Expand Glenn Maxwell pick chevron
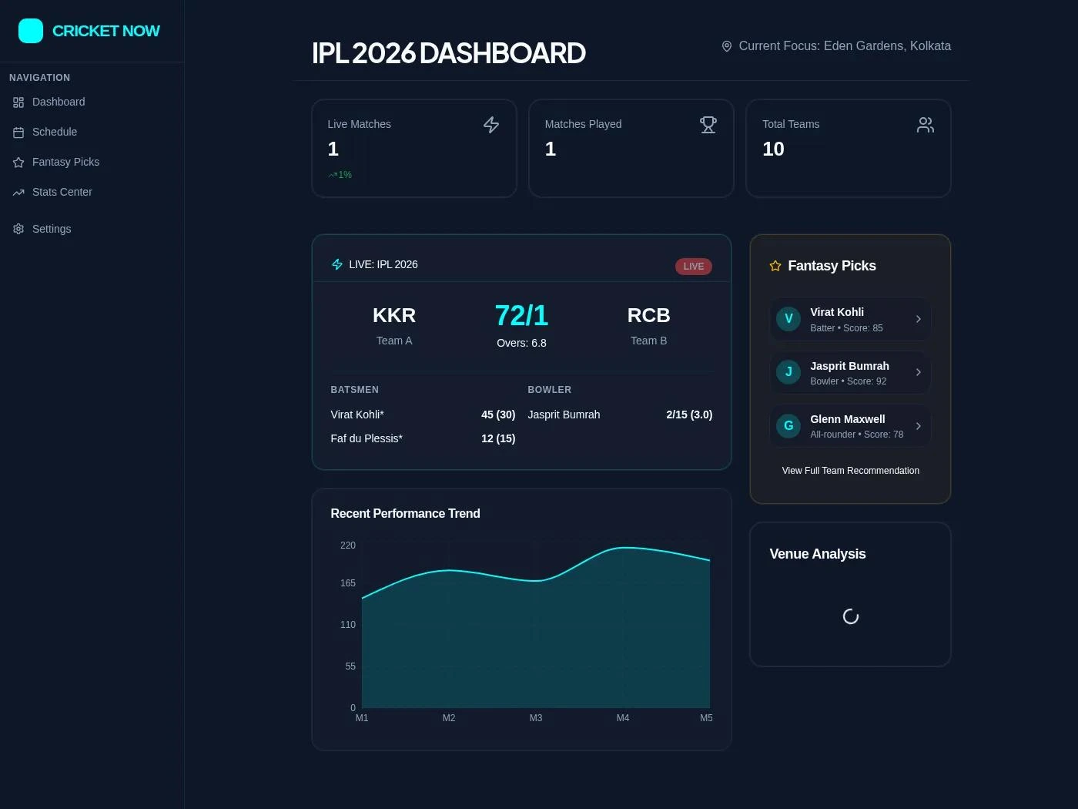Image resolution: width=1078 pixels, height=809 pixels. 918,426
